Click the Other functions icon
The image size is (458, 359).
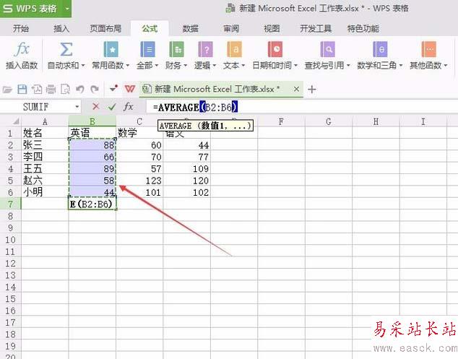pos(428,49)
